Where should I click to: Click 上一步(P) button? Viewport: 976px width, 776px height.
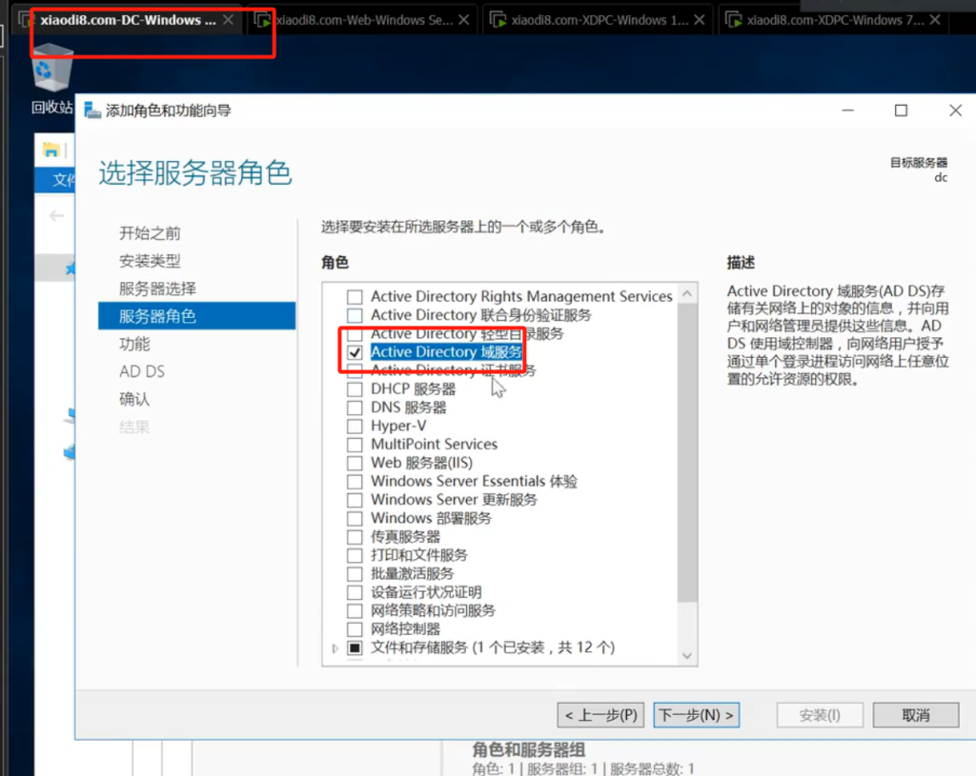[600, 715]
